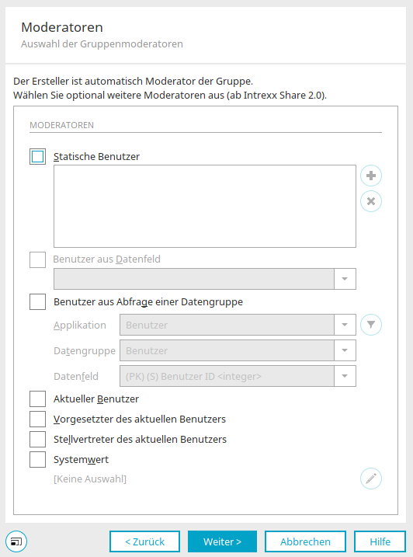The width and height of the screenshot is (413, 557).
Task: Click the pencil icon to edit Systemwert
Action: [x=371, y=479]
